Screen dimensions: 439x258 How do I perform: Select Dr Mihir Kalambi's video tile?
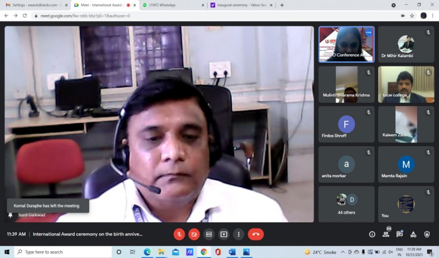pos(406,45)
